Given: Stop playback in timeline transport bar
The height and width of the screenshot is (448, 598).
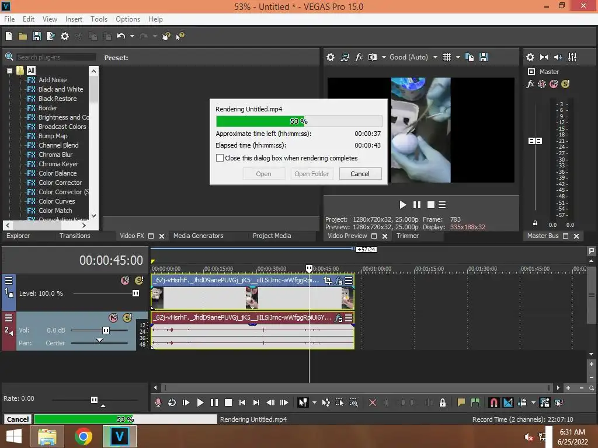Looking at the screenshot, I should (228, 402).
